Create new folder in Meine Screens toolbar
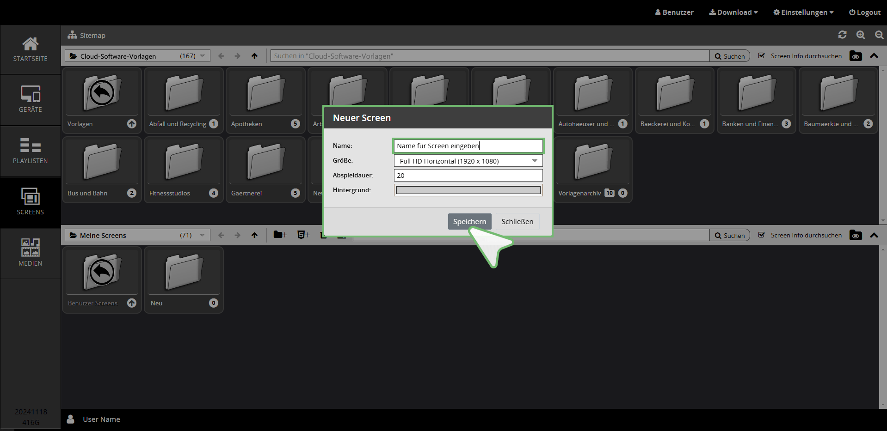Image resolution: width=887 pixels, height=431 pixels. tap(280, 235)
